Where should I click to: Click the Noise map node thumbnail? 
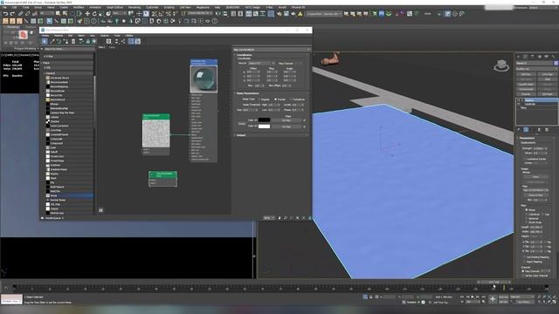156,133
